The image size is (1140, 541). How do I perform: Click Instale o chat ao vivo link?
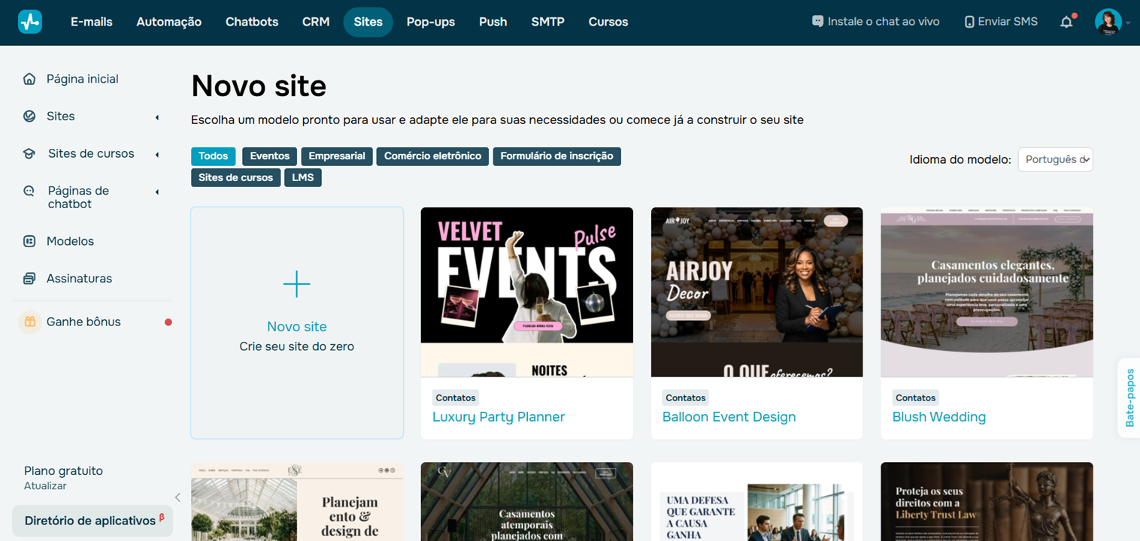point(876,22)
